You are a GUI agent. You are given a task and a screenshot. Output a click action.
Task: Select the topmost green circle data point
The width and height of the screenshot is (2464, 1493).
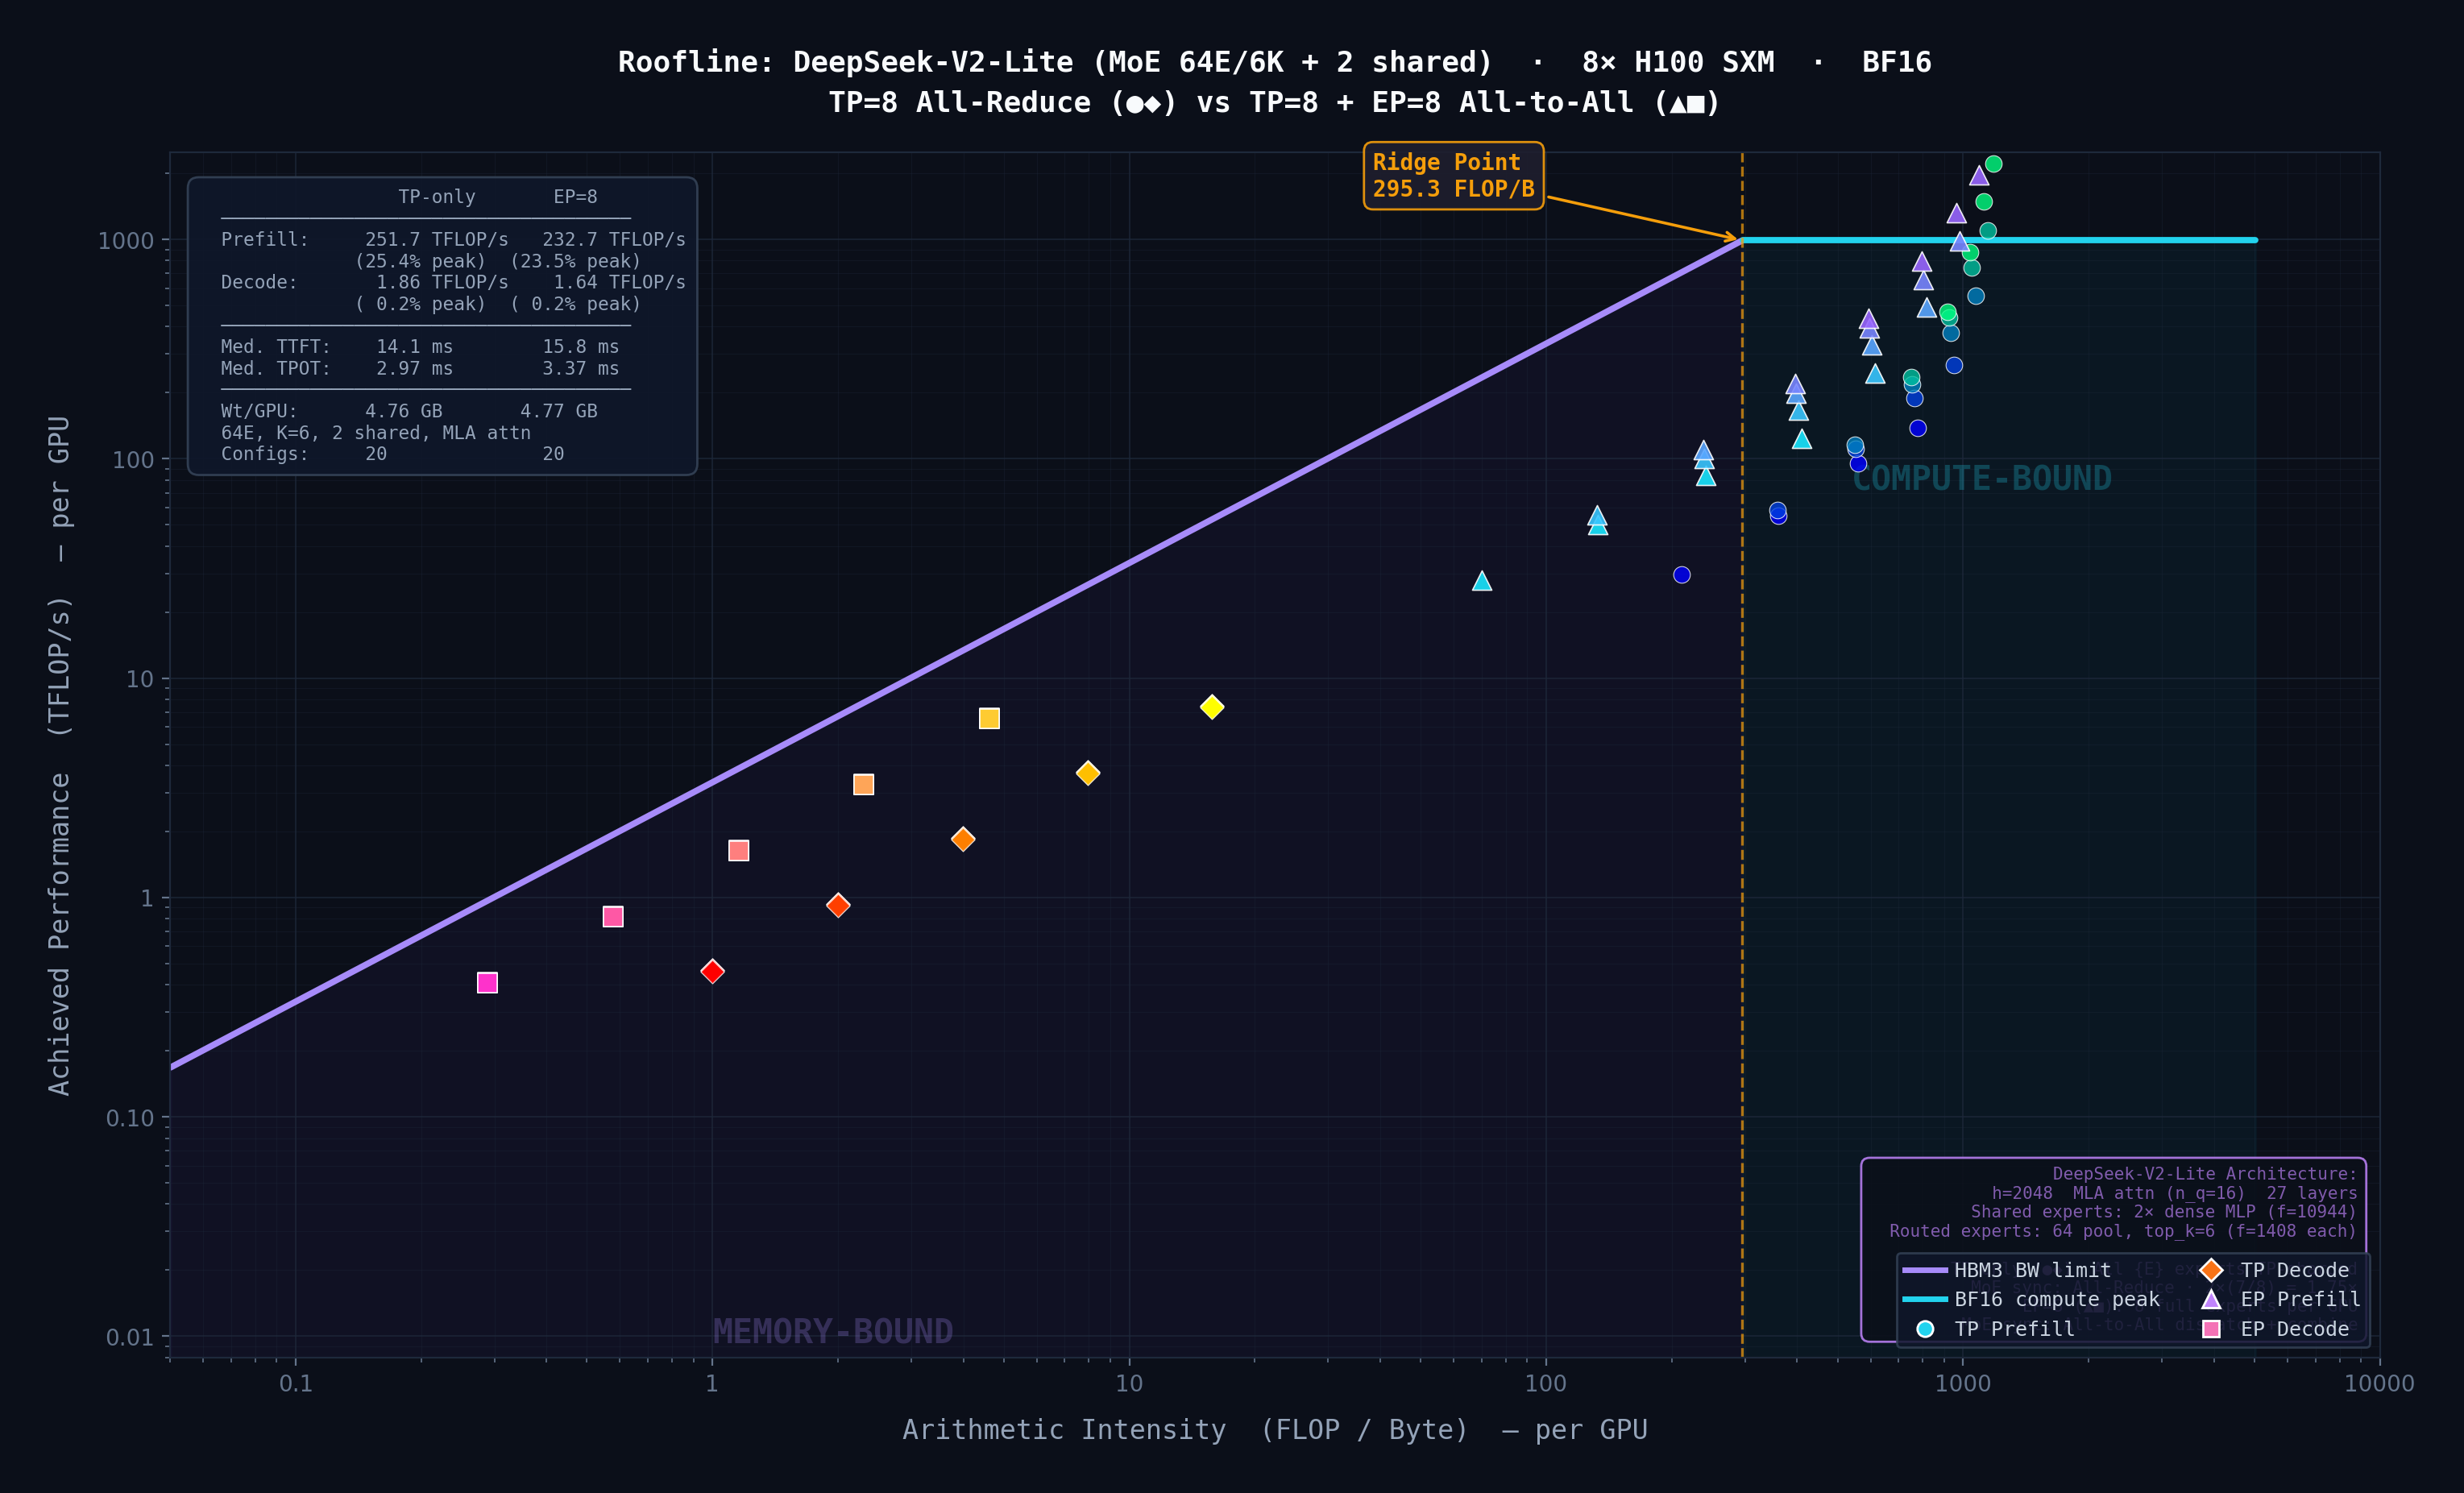pos(1993,164)
